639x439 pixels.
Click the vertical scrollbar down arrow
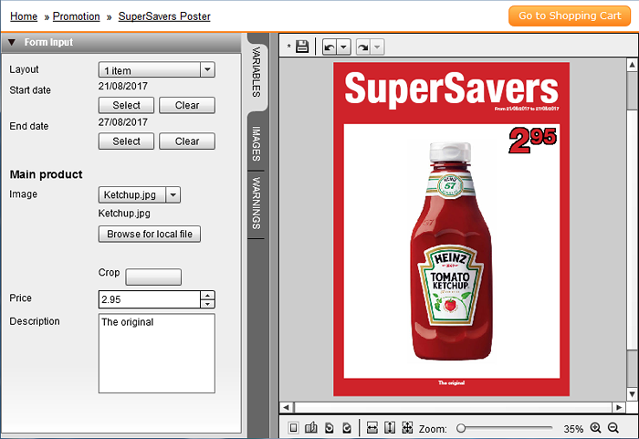tap(632, 394)
